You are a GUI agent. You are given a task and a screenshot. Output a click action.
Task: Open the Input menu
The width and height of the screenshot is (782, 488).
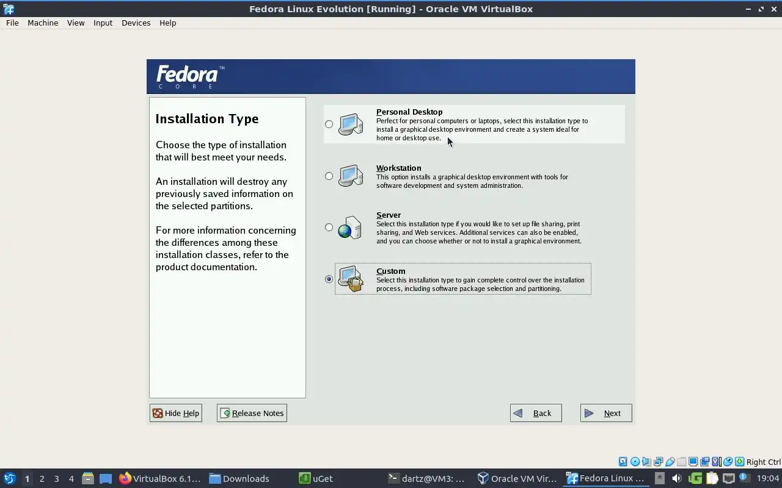(103, 23)
